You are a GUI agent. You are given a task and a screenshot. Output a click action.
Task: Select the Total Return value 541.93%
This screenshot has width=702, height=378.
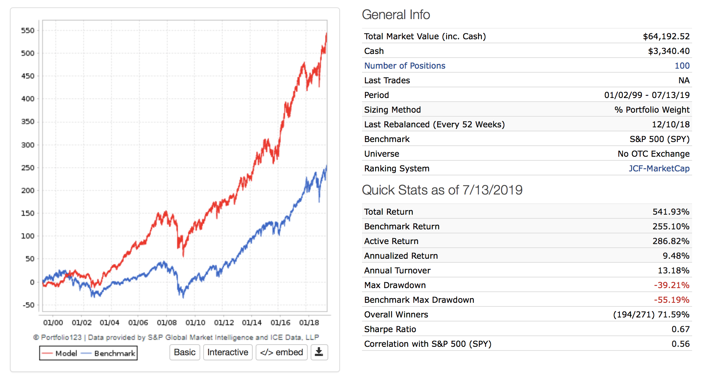[x=671, y=212]
